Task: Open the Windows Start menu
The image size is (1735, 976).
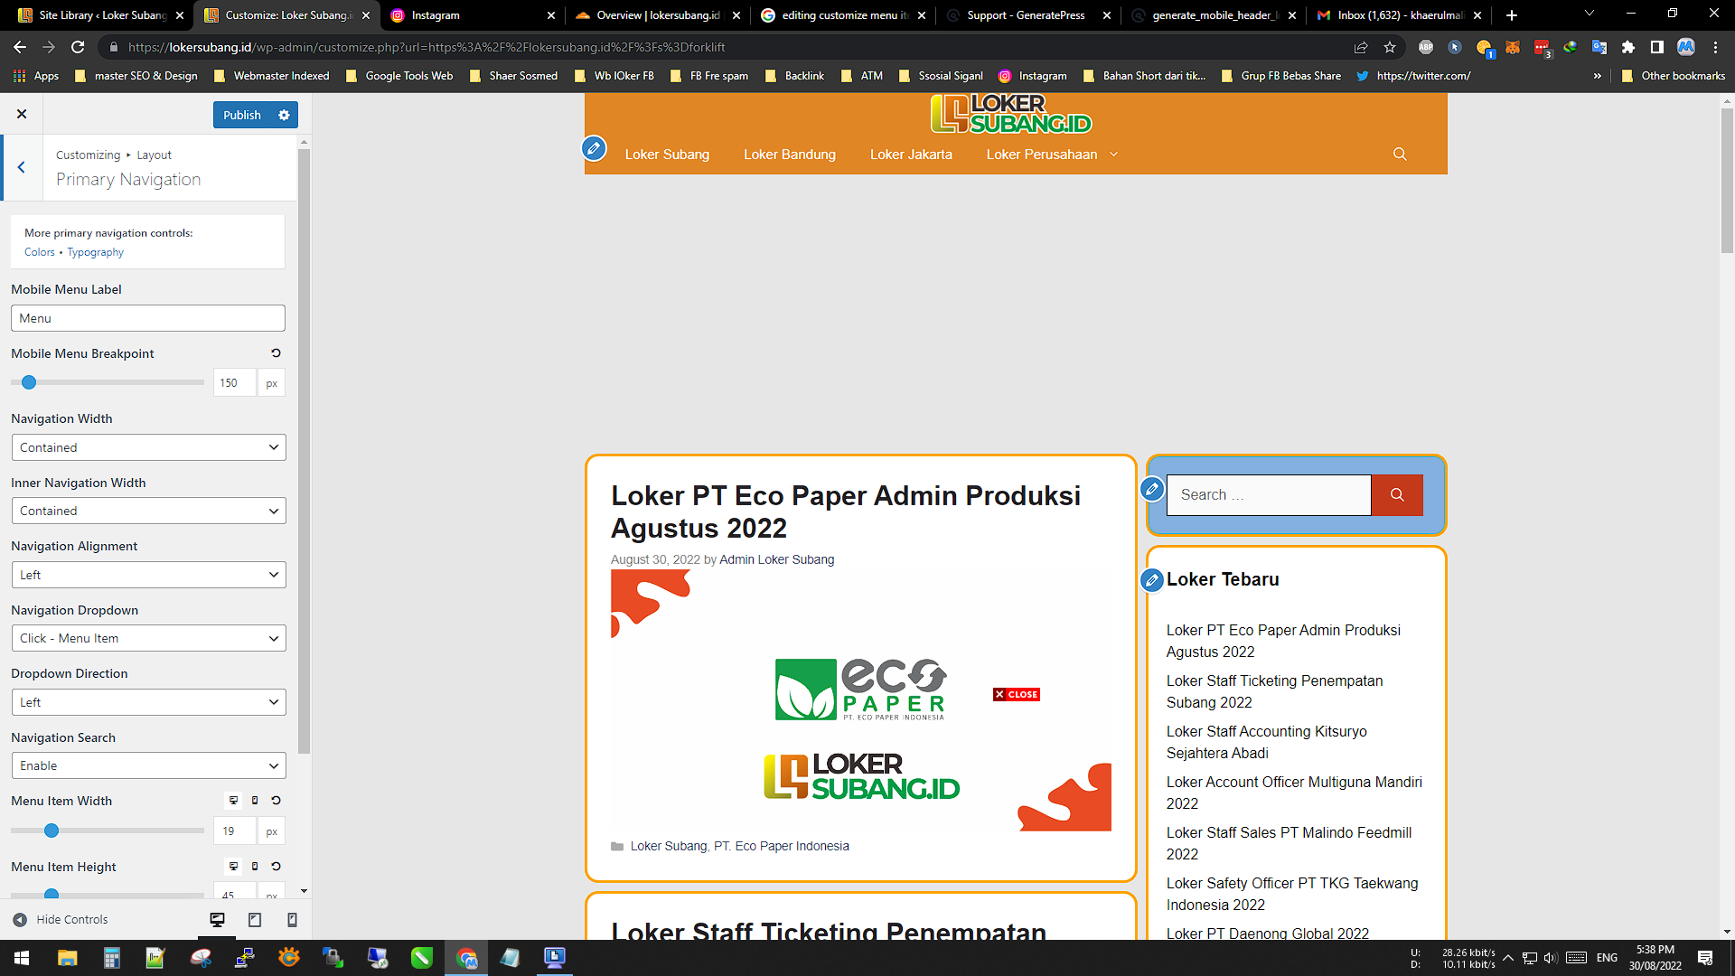Action: [x=22, y=958]
